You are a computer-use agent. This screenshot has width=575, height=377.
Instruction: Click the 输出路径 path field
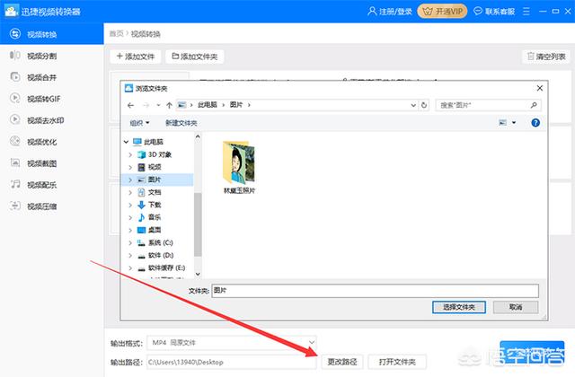point(232,362)
